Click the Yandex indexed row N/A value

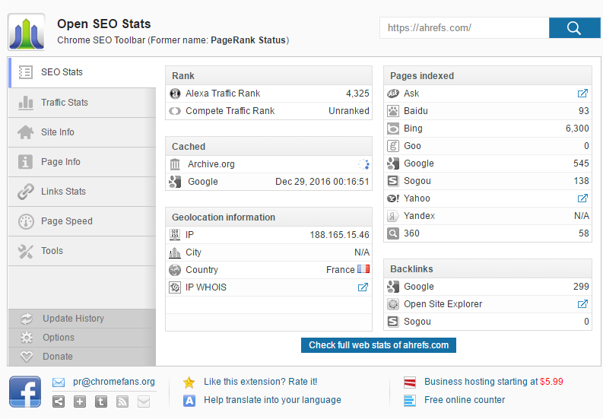(582, 216)
